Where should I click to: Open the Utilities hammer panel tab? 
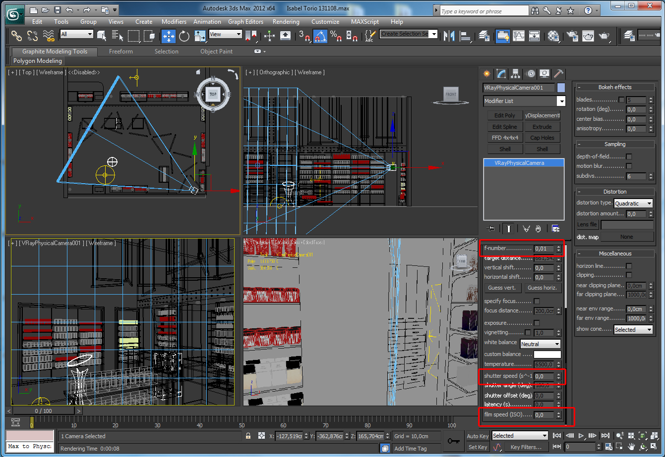pos(558,74)
